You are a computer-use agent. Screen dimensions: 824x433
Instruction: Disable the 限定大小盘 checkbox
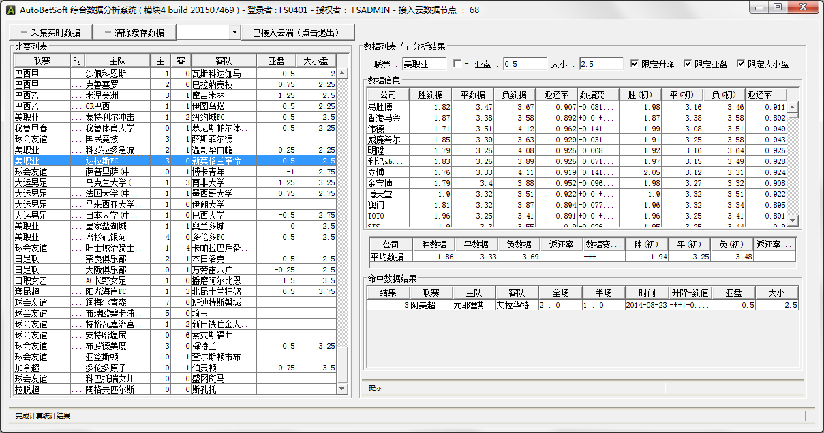pyautogui.click(x=741, y=64)
